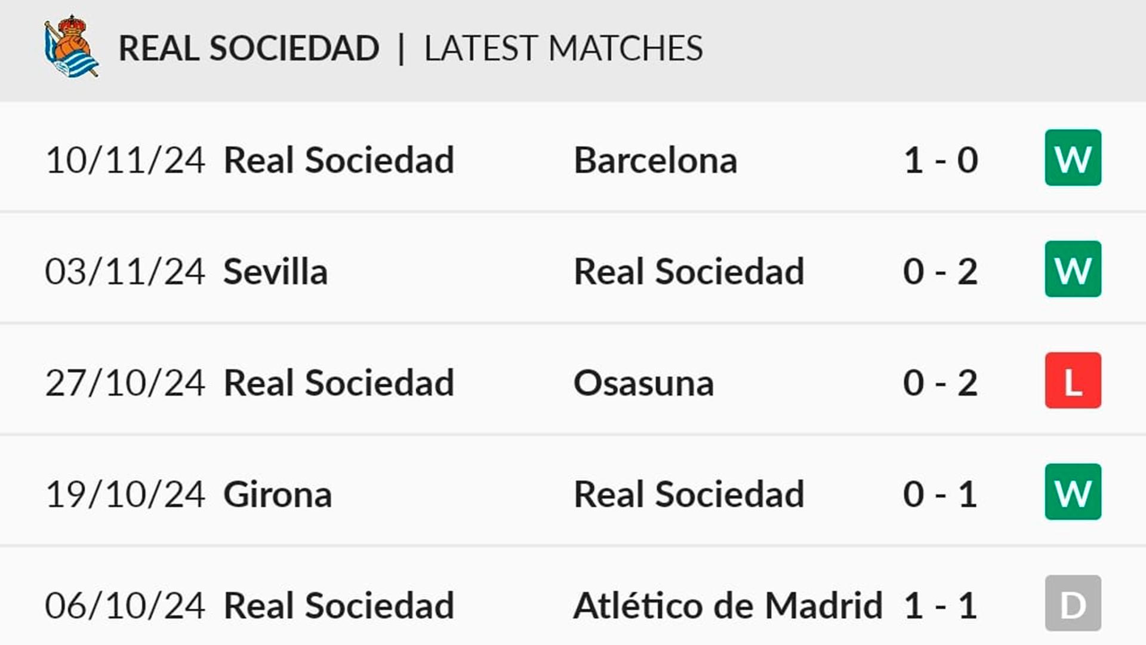1146x645 pixels.
Task: Open the Girona team page
Action: [x=278, y=494]
